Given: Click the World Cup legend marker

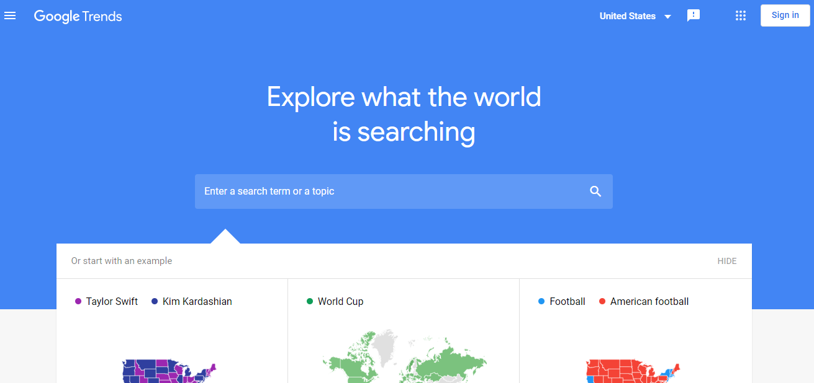Looking at the screenshot, I should (310, 301).
